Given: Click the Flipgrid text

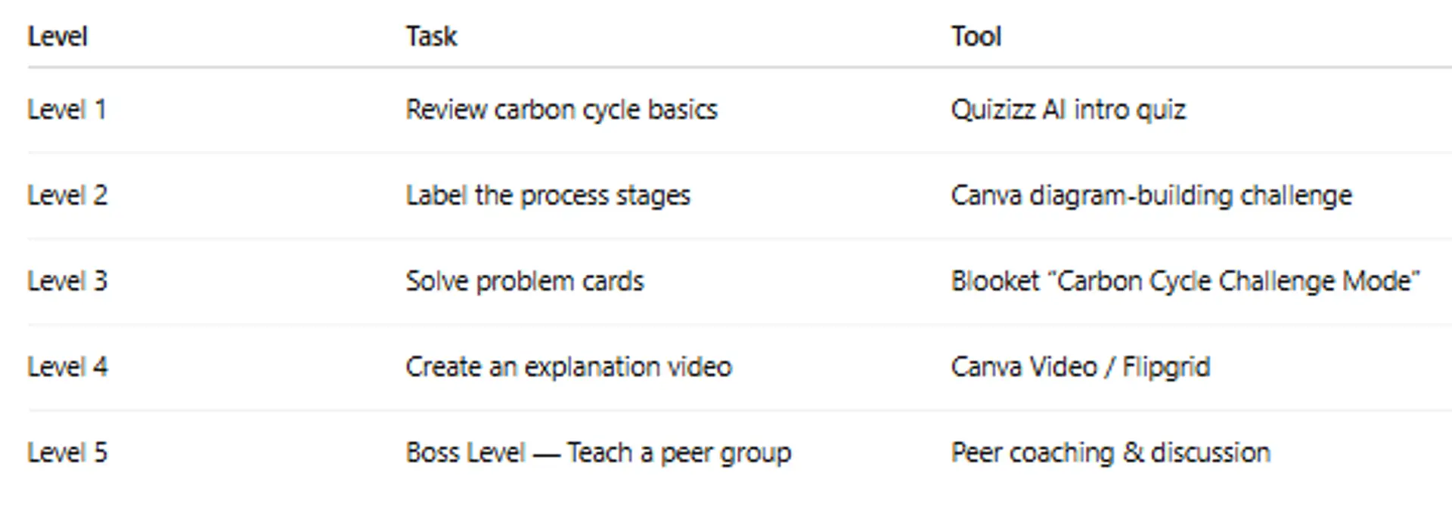Looking at the screenshot, I should pyautogui.click(x=1165, y=367).
